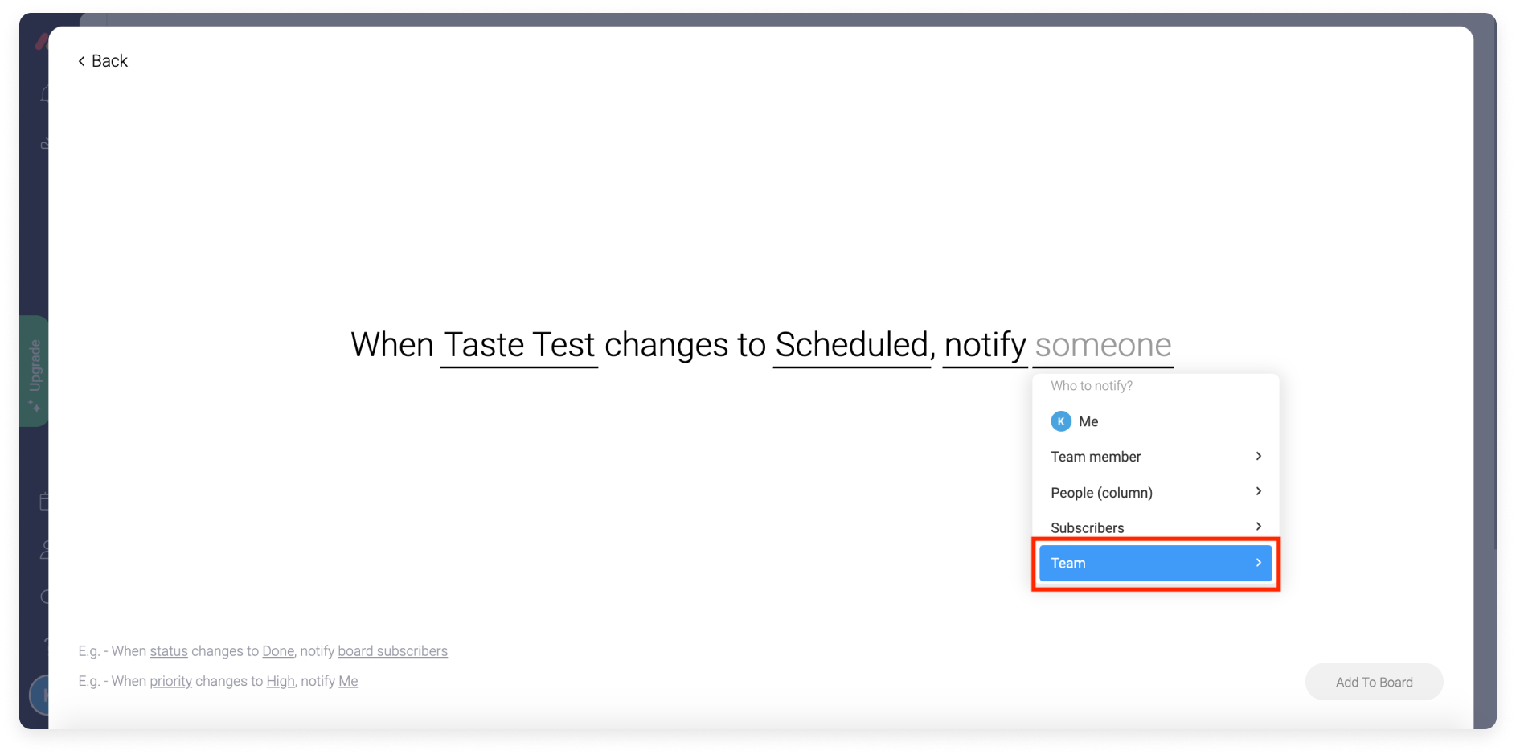Change the Scheduled status value
Image resolution: width=1516 pixels, height=755 pixels.
(851, 346)
